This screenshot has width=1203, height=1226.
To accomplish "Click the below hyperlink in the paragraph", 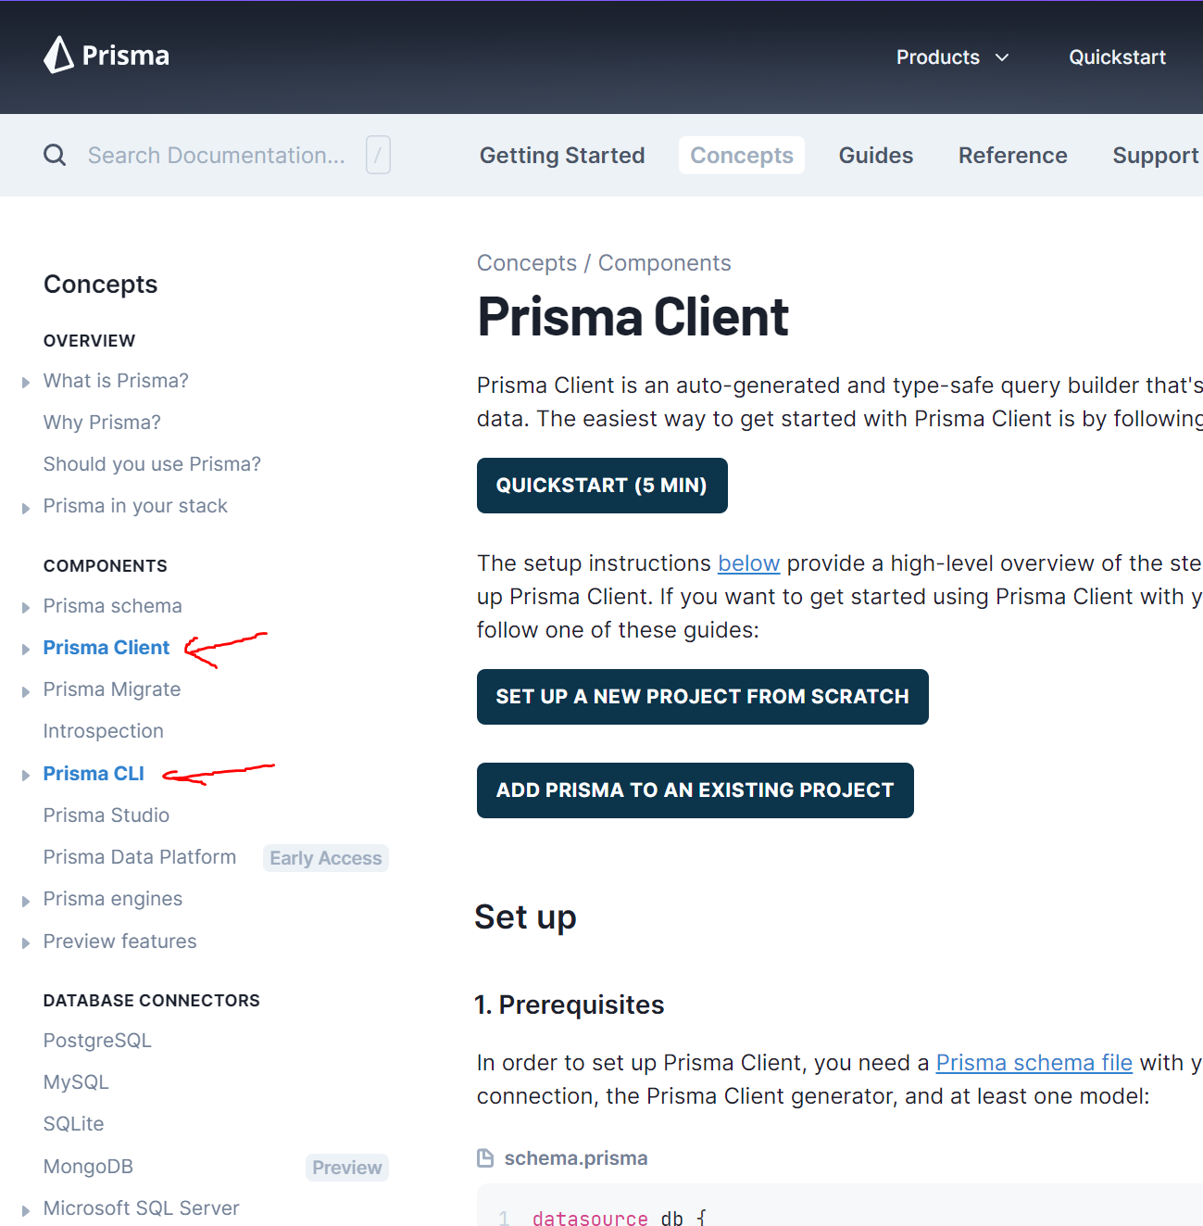I will click(x=748, y=562).
